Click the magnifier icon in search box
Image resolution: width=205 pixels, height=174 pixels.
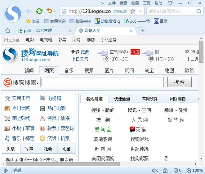pyautogui.click(x=199, y=11)
